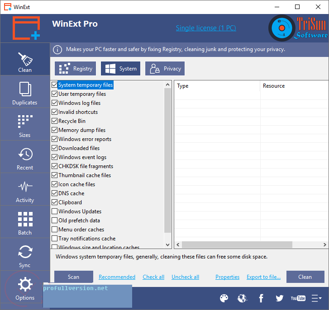This screenshot has height=310, width=329.
Task: Click the Scan button
Action: [74, 277]
